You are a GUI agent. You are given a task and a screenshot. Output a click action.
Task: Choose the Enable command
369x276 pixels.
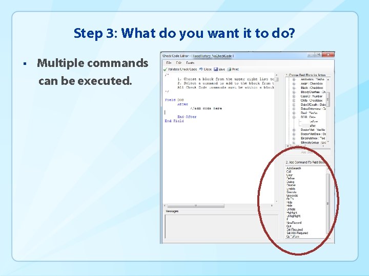[x=291, y=189]
